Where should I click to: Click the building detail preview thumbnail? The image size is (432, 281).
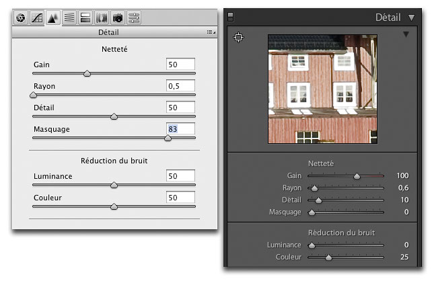point(322,89)
